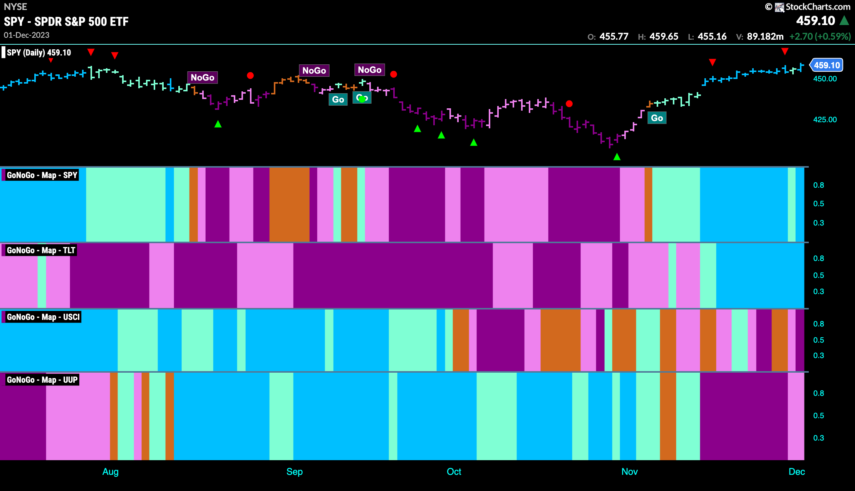Click the orange block in USCI map mid-October
The image size is (855, 491).
coord(560,340)
